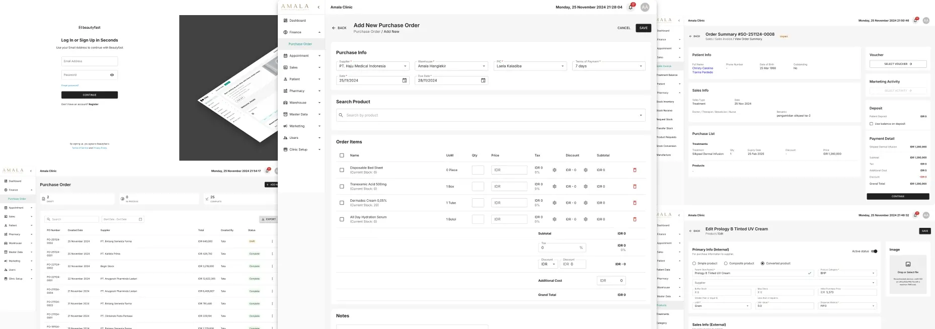This screenshot has width=935, height=329.
Task: Expand Search by product dropdown arrow
Action: coord(641,115)
